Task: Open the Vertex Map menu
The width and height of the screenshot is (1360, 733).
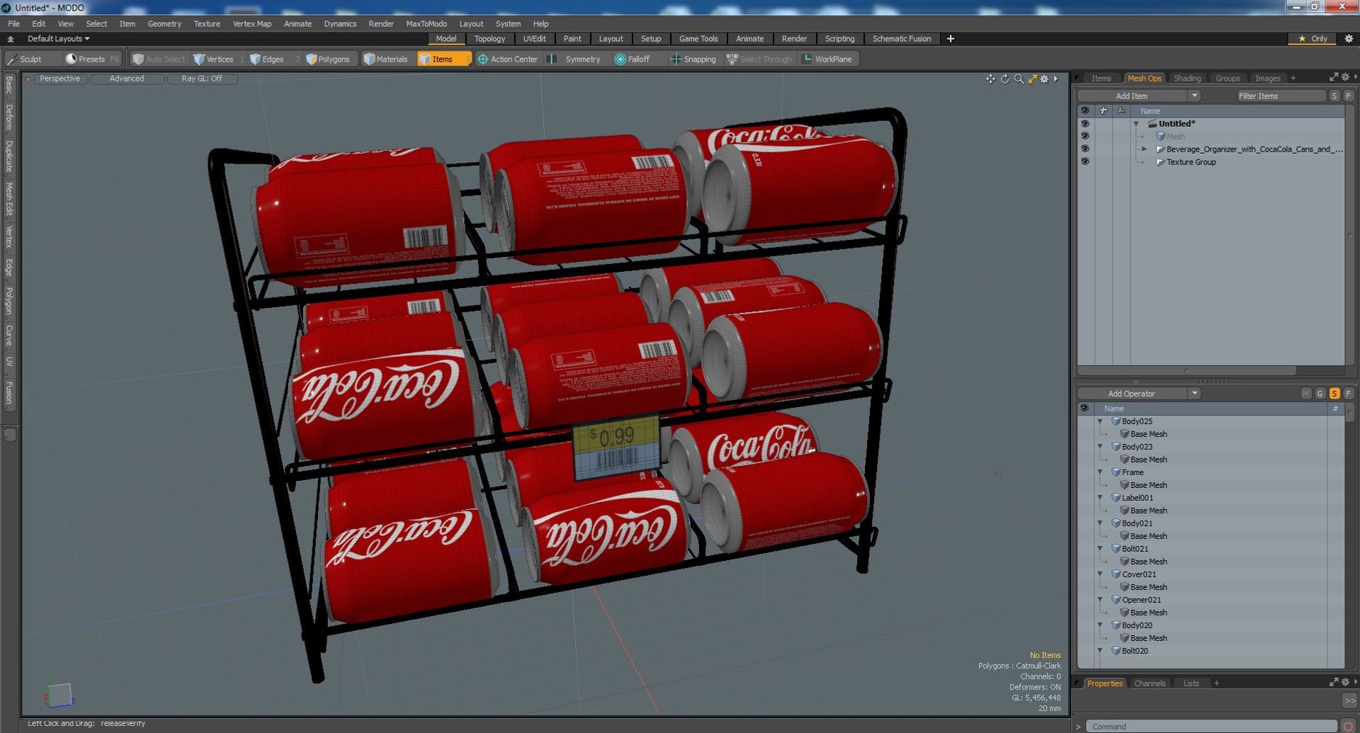Action: pyautogui.click(x=252, y=23)
